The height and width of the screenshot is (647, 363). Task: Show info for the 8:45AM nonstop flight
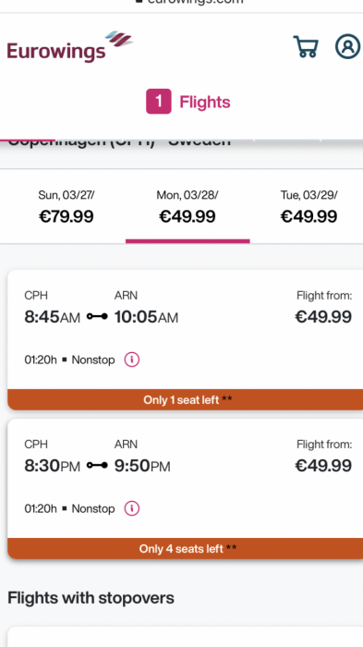132,360
